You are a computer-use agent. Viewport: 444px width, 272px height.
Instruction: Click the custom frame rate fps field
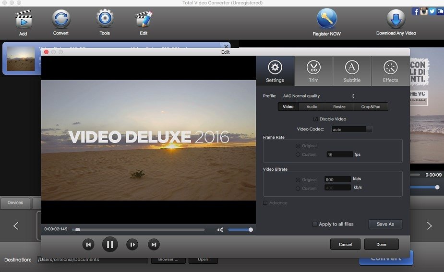point(339,154)
